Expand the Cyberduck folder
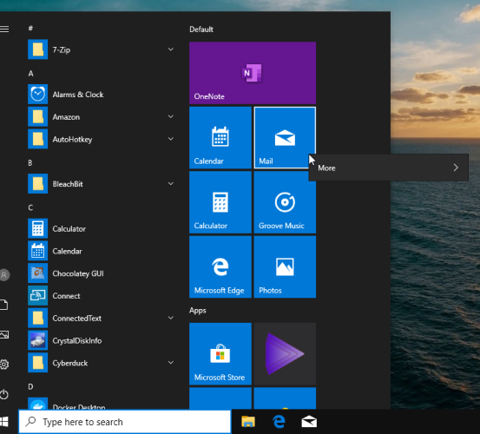This screenshot has height=434, width=480. [x=101, y=363]
